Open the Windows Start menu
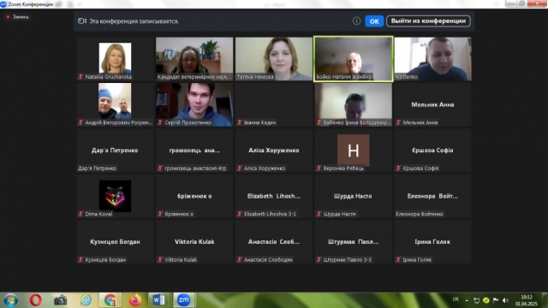 (x=10, y=300)
